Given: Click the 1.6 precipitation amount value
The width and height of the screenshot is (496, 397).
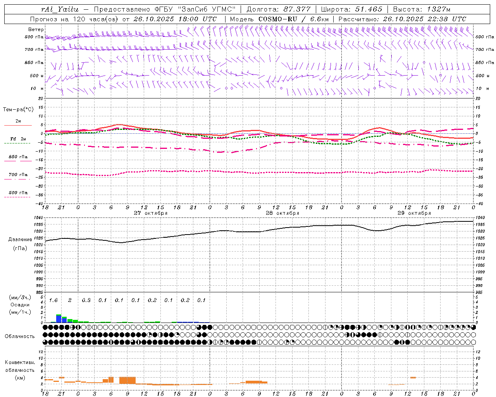Looking at the screenshot, I should coord(53,300).
